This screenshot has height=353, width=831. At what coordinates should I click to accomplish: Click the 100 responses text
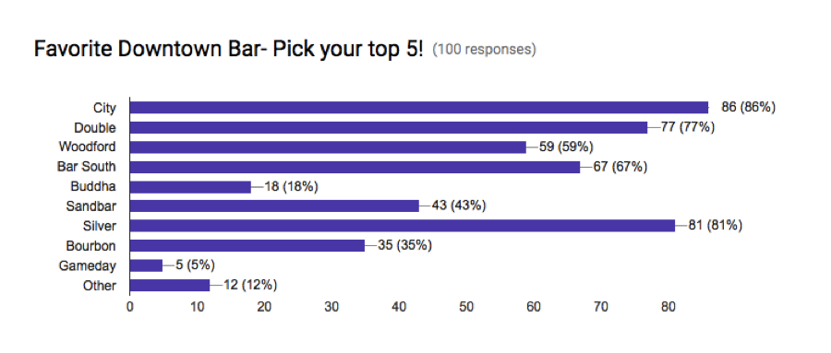click(x=485, y=51)
